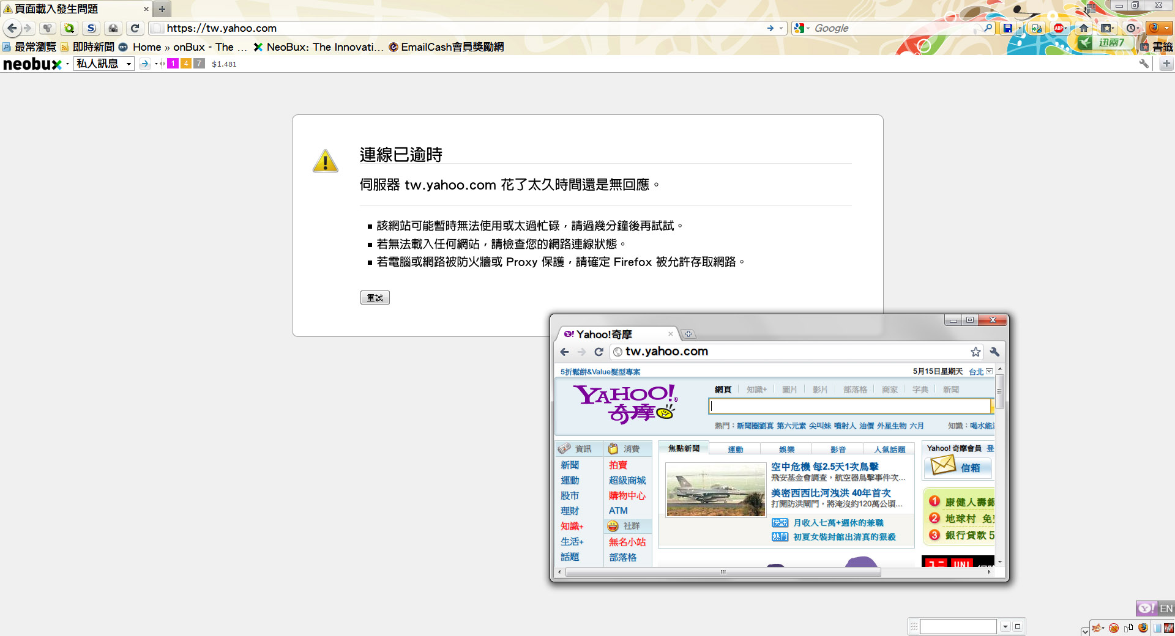Click the Firefox back arrow button
1175x636 pixels.
pos(12,28)
